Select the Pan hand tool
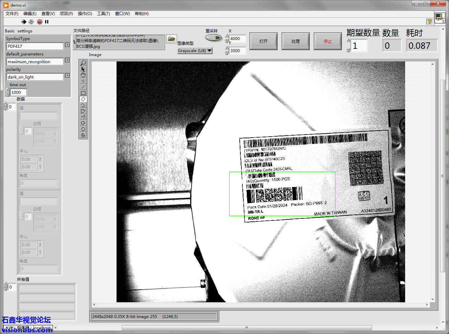 point(83,75)
